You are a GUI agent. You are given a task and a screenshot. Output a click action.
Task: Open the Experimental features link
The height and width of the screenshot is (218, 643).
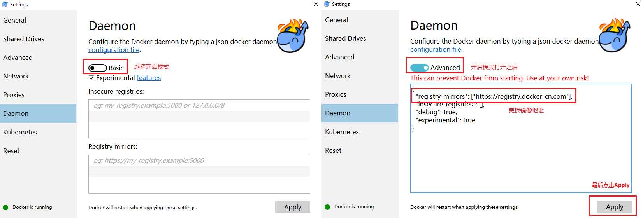click(149, 78)
